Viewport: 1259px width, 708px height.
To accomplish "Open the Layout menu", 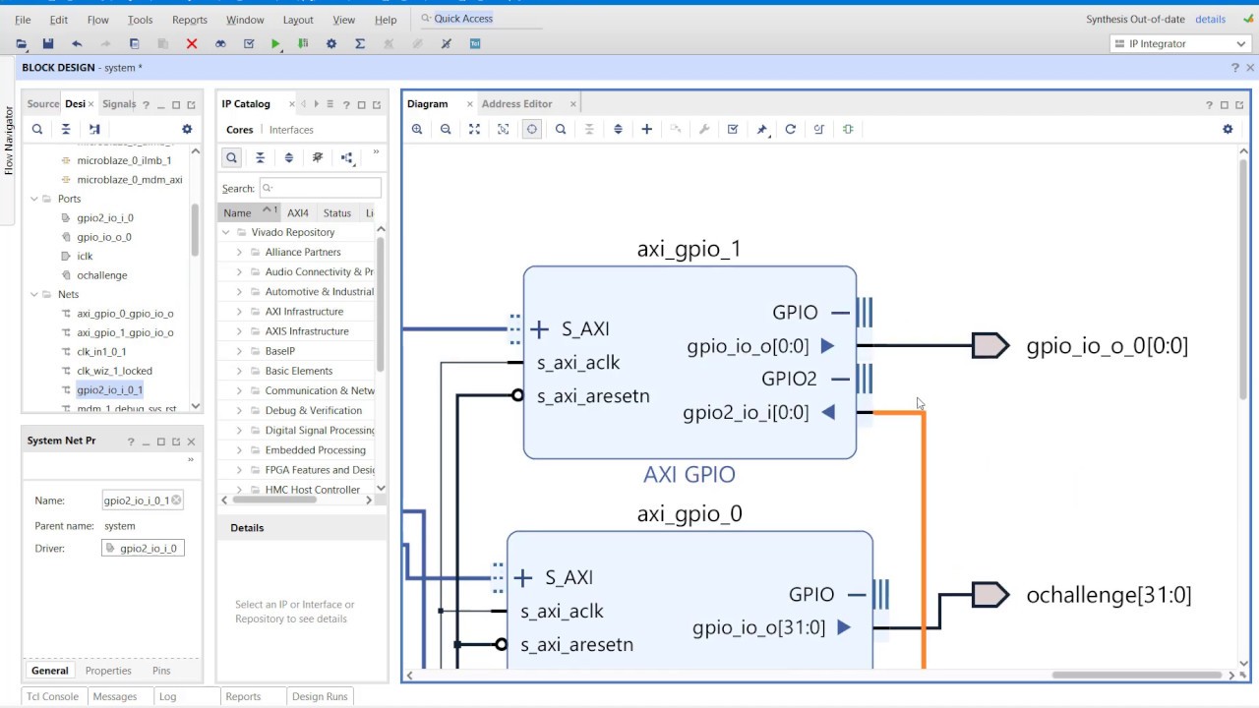I will [298, 20].
